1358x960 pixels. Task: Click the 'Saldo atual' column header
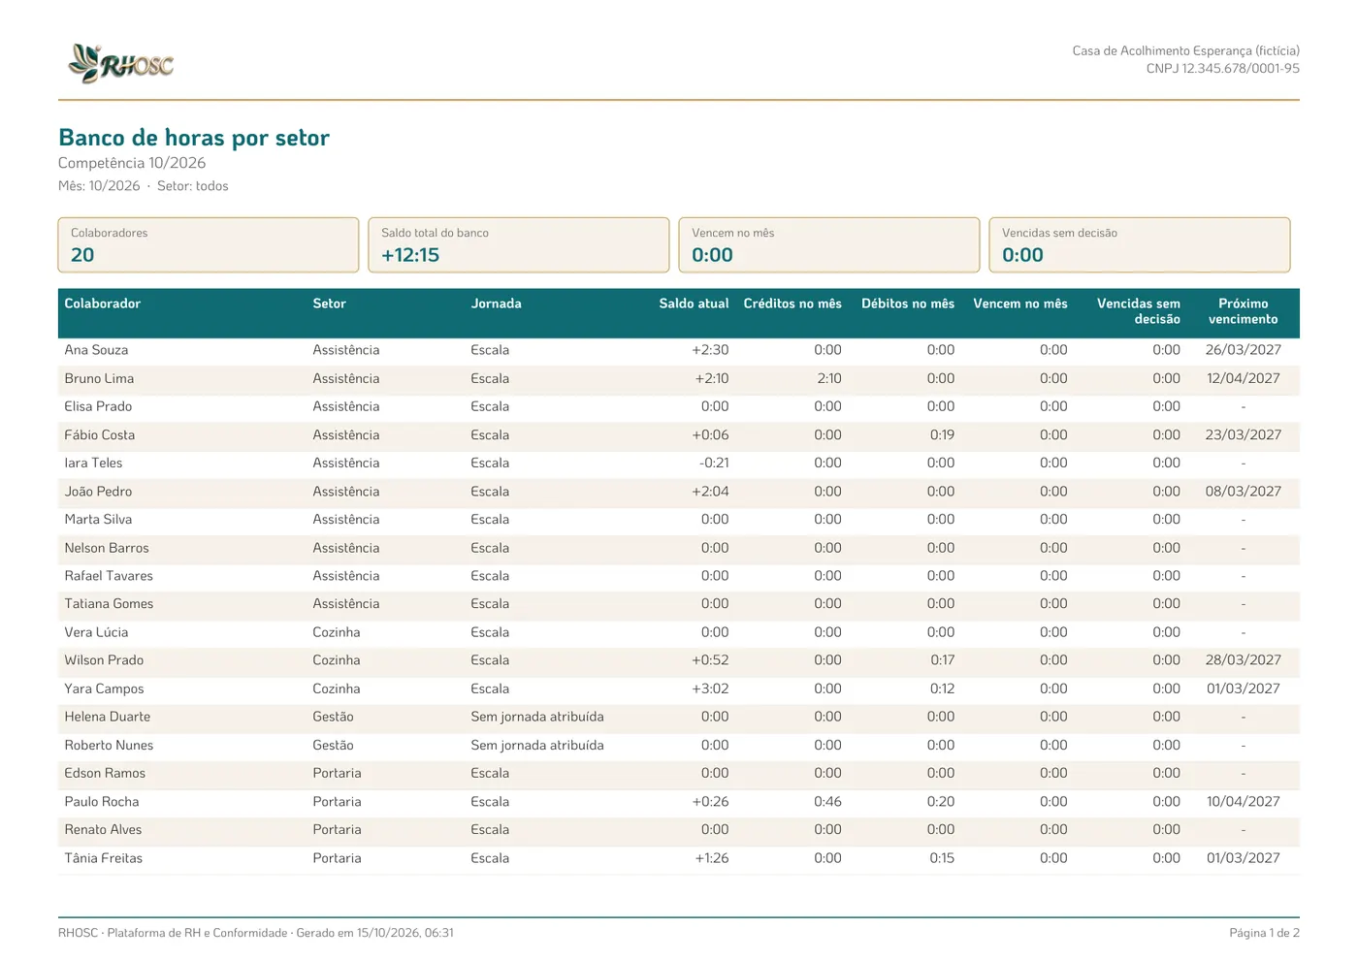pos(694,304)
